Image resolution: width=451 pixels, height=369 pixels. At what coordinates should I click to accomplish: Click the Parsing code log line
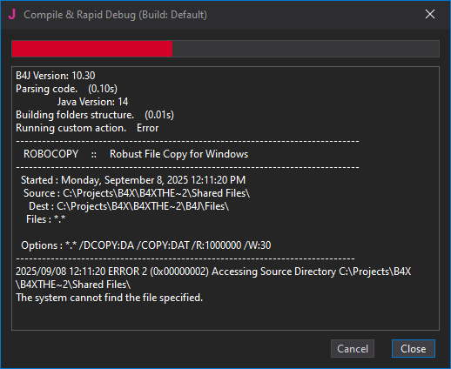[x=66, y=89]
